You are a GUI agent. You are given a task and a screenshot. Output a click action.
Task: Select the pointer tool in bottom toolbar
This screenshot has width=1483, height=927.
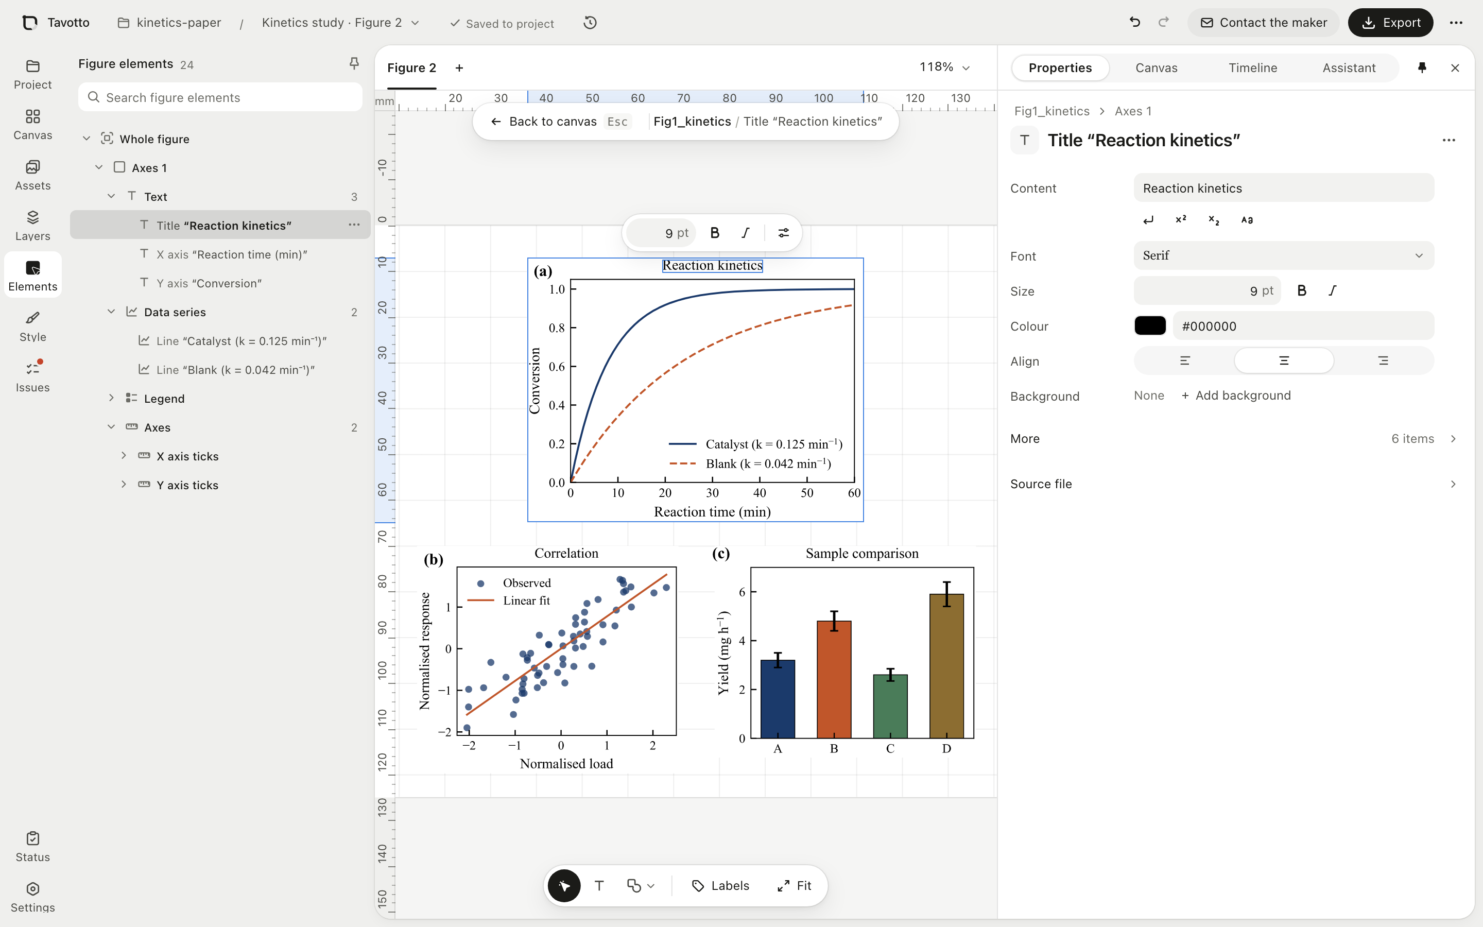[x=564, y=885]
